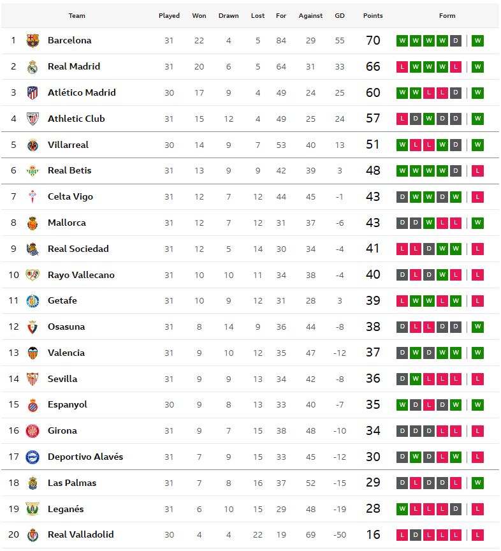Click Real Betis's latest red L form badge

point(477,171)
